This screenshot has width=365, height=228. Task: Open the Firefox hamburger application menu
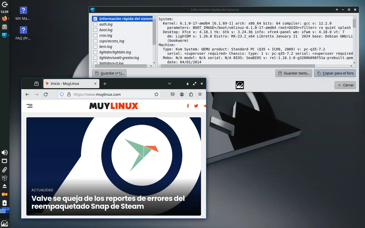click(200, 94)
